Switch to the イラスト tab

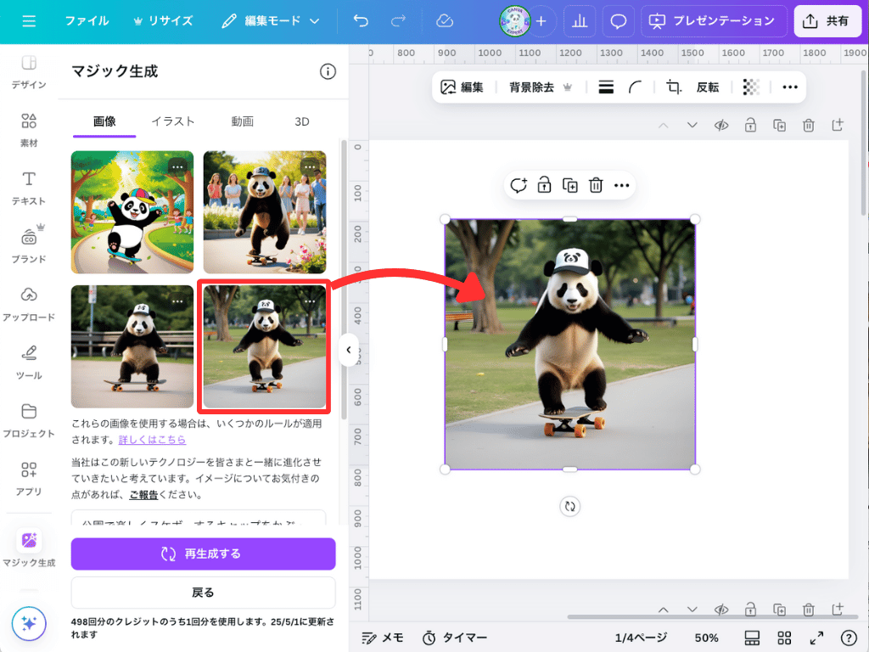(x=173, y=121)
